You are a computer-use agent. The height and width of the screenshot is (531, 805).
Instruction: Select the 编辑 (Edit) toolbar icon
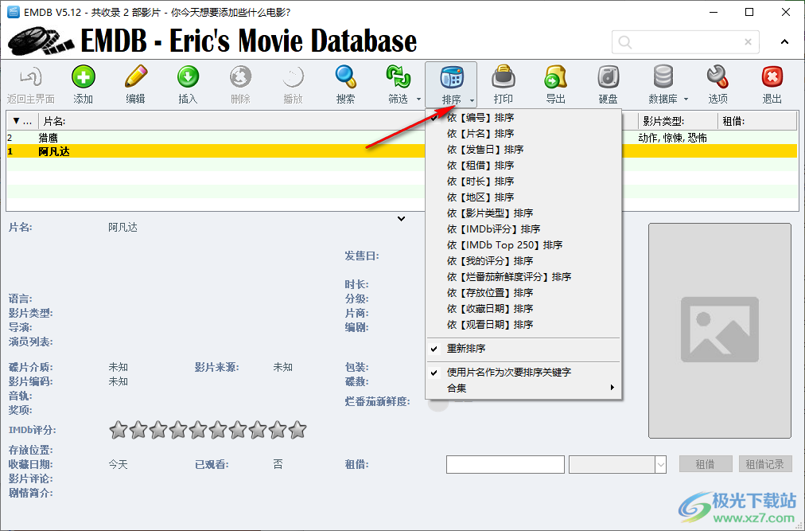[135, 84]
